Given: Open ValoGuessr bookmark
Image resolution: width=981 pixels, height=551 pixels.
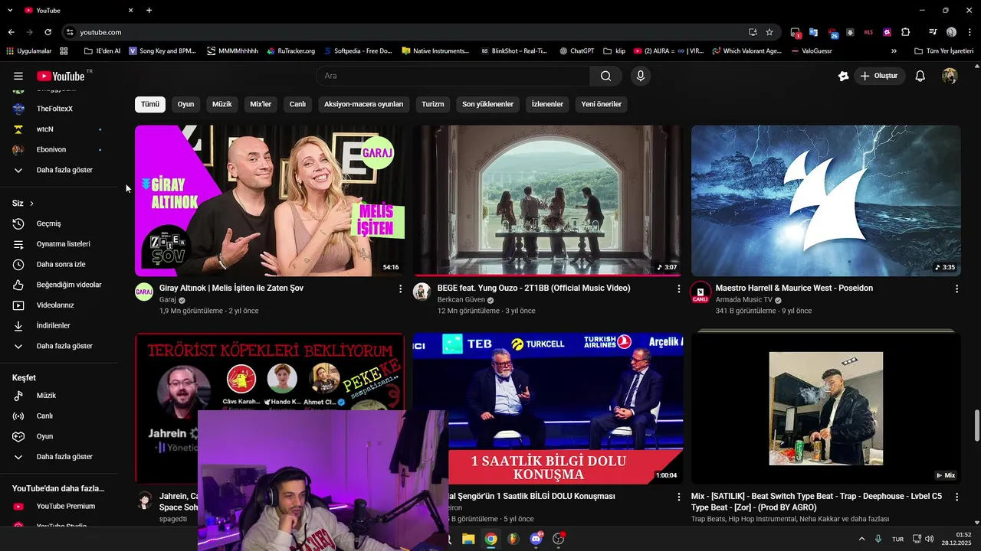Looking at the screenshot, I should click(x=810, y=51).
